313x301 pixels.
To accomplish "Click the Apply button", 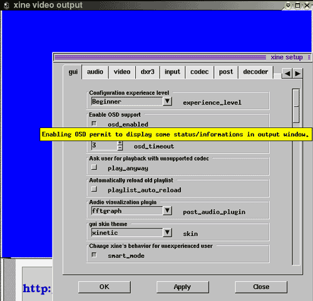I will [x=183, y=287].
